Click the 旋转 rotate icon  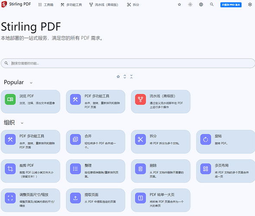[x=206, y=139]
